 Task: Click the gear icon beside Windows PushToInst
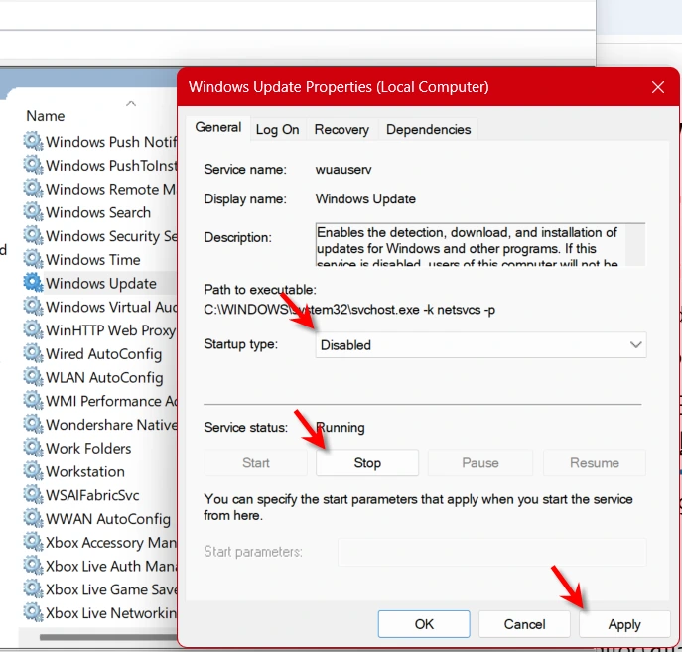pos(33,165)
